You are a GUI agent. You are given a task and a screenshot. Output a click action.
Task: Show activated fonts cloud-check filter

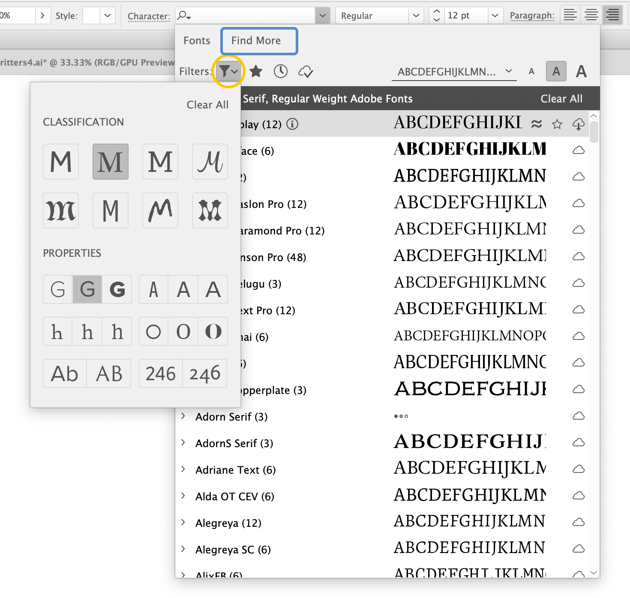tap(306, 71)
